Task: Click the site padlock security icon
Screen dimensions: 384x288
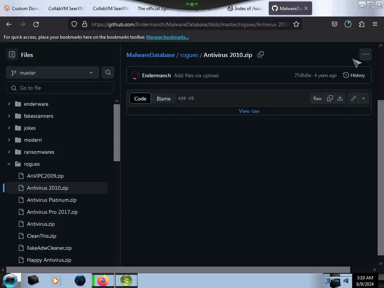Action: [x=85, y=24]
